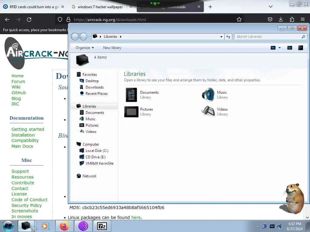Follow the Linux packages 'here' link
This screenshot has width=310, height=232.
coord(136,217)
